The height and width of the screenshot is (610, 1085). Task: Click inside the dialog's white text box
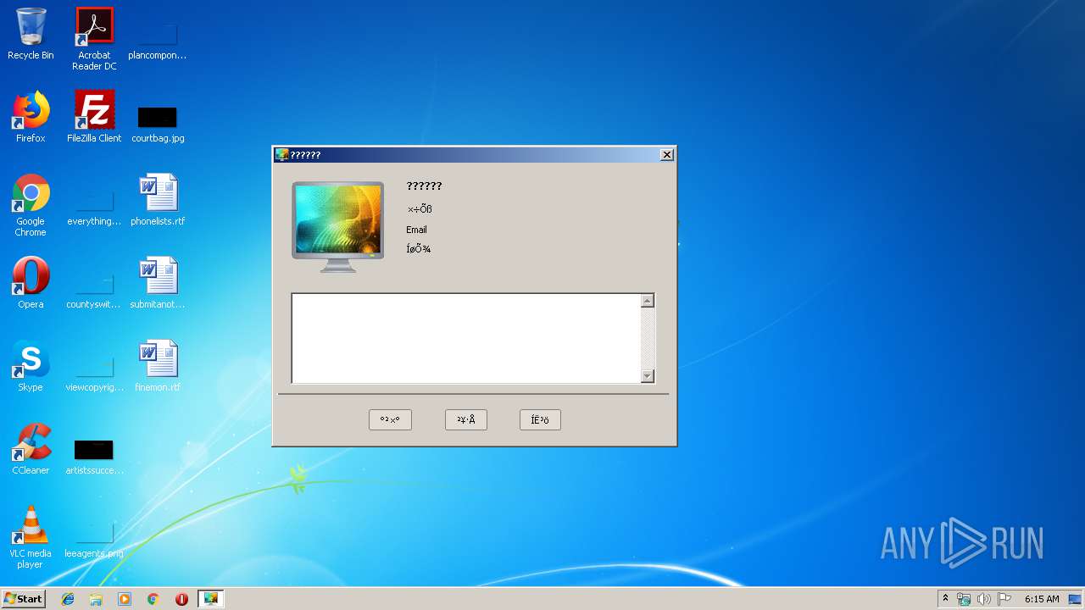(x=466, y=338)
